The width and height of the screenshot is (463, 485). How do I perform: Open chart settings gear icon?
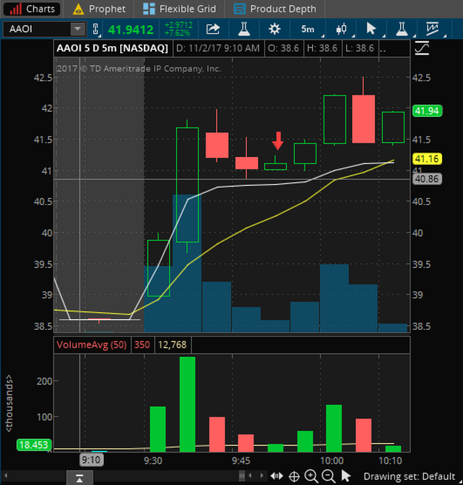(274, 29)
